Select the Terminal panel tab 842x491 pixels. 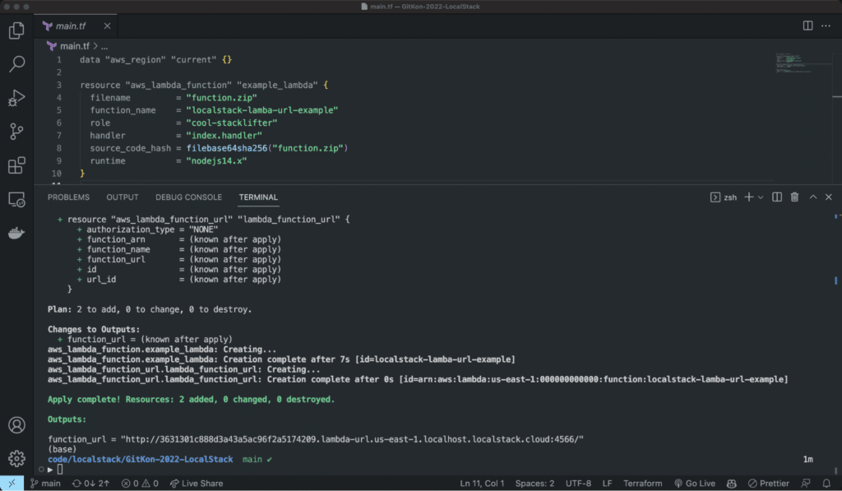(258, 197)
